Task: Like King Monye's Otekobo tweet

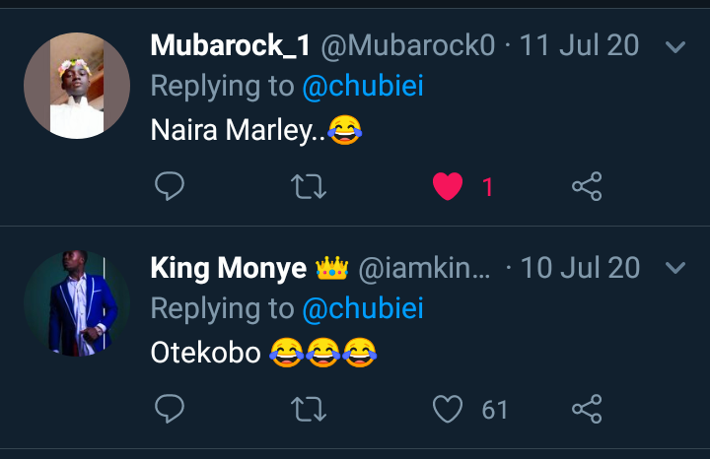Action: [x=448, y=409]
